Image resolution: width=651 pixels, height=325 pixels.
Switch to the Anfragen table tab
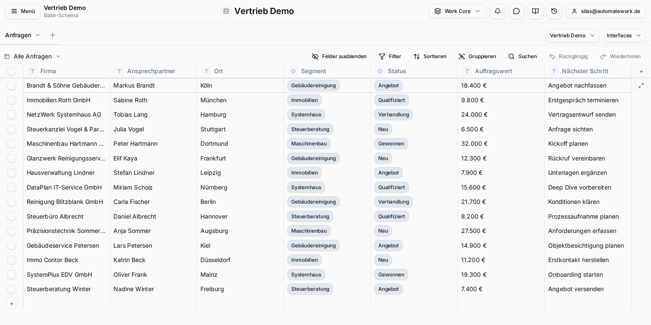18,35
